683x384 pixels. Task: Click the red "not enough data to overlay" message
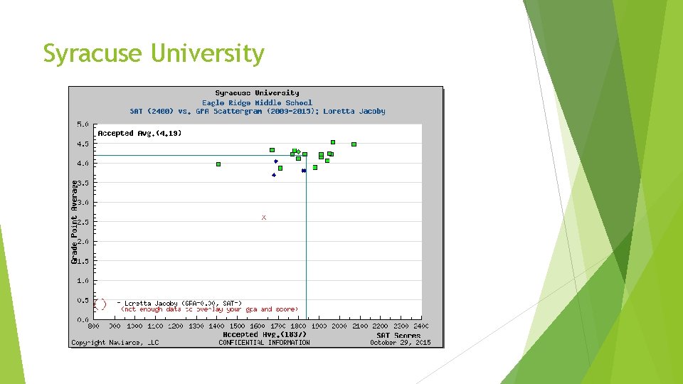[209, 309]
